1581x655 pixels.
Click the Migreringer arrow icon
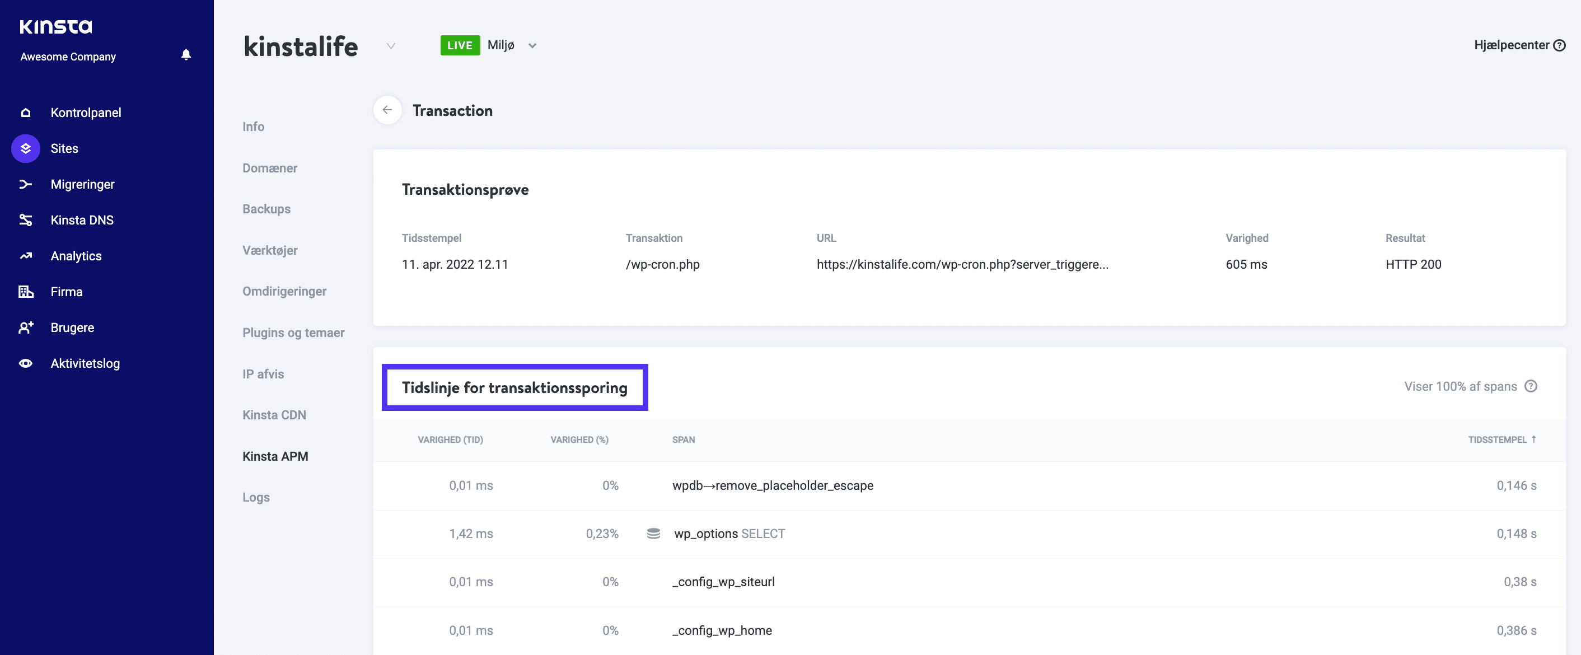point(25,184)
